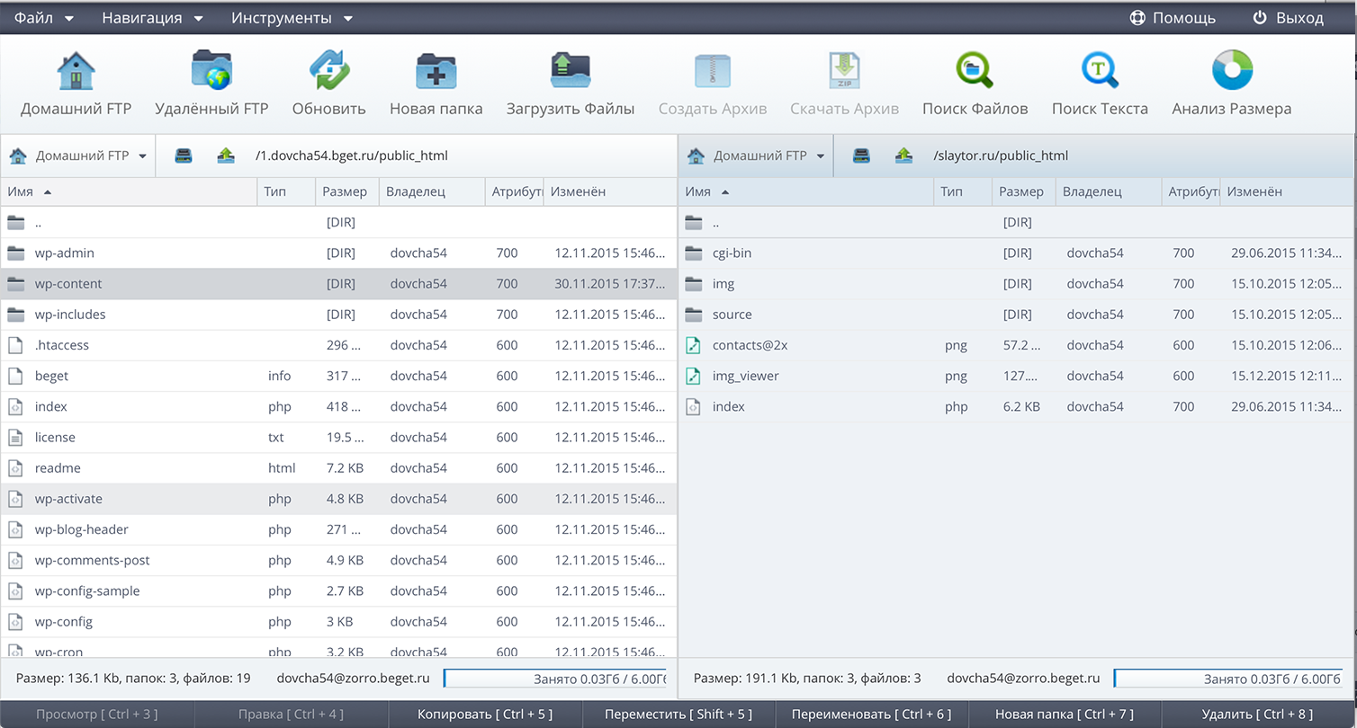Click left panel disk usage progress bar
Viewport: 1357px width, 728px height.
pyautogui.click(x=554, y=679)
